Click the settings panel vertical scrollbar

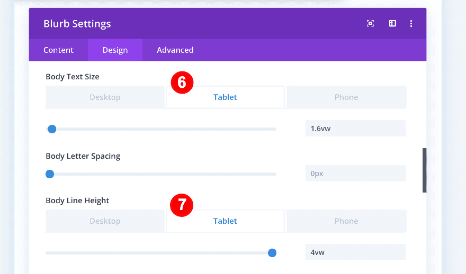pos(424,170)
